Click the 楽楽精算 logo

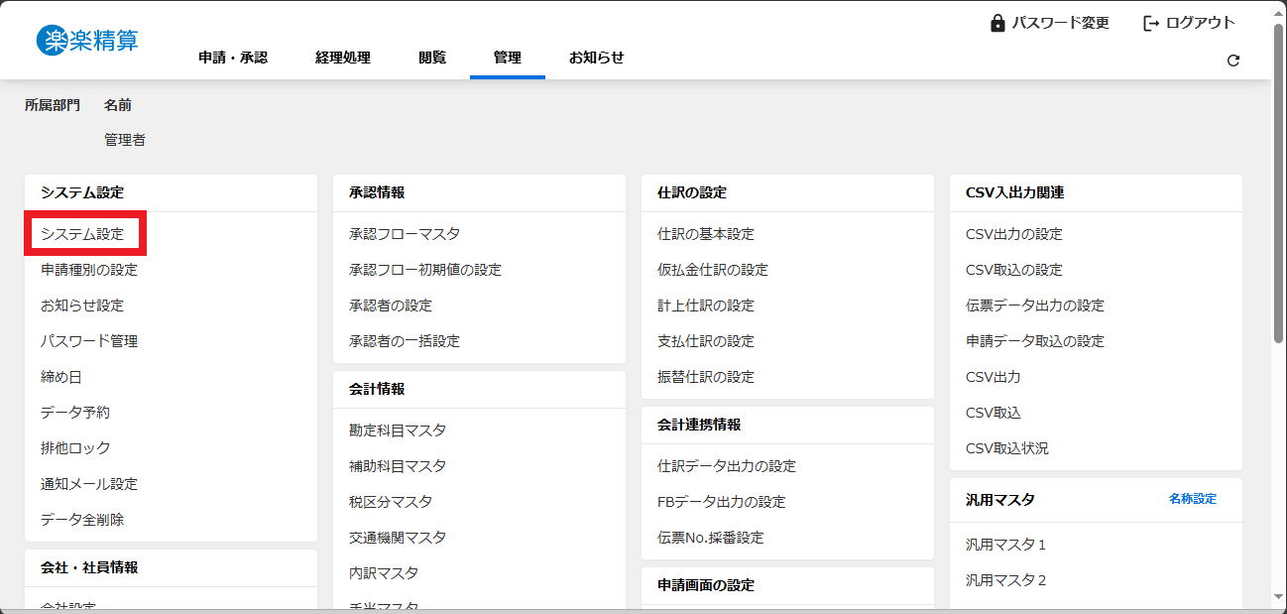pyautogui.click(x=87, y=40)
